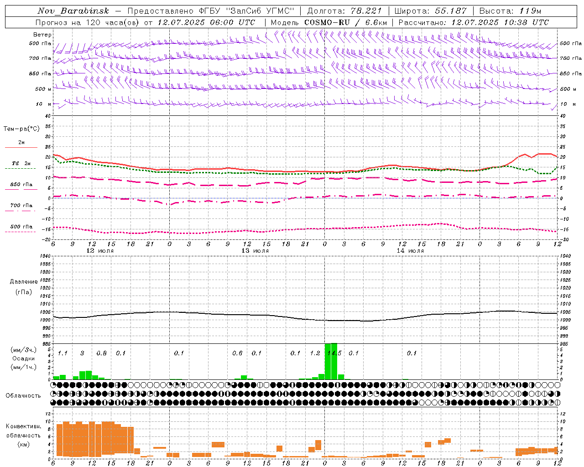Click the Прогноз на 120 часа(ов) text

[x=88, y=22]
